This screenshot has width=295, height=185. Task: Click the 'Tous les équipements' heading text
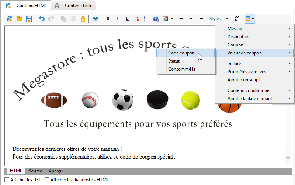[x=138, y=124]
